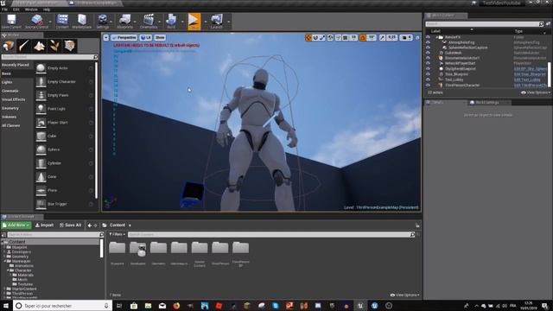
Task: Open viewport options arrow dropdown
Action: coord(106,37)
